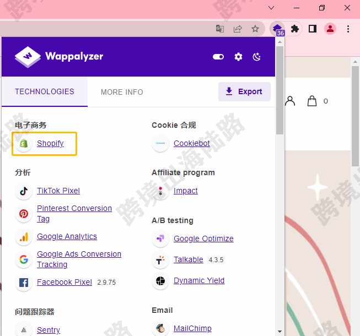Click the Facebook Pixel icon
Viewport: 360px width, 336px height.
(x=24, y=283)
